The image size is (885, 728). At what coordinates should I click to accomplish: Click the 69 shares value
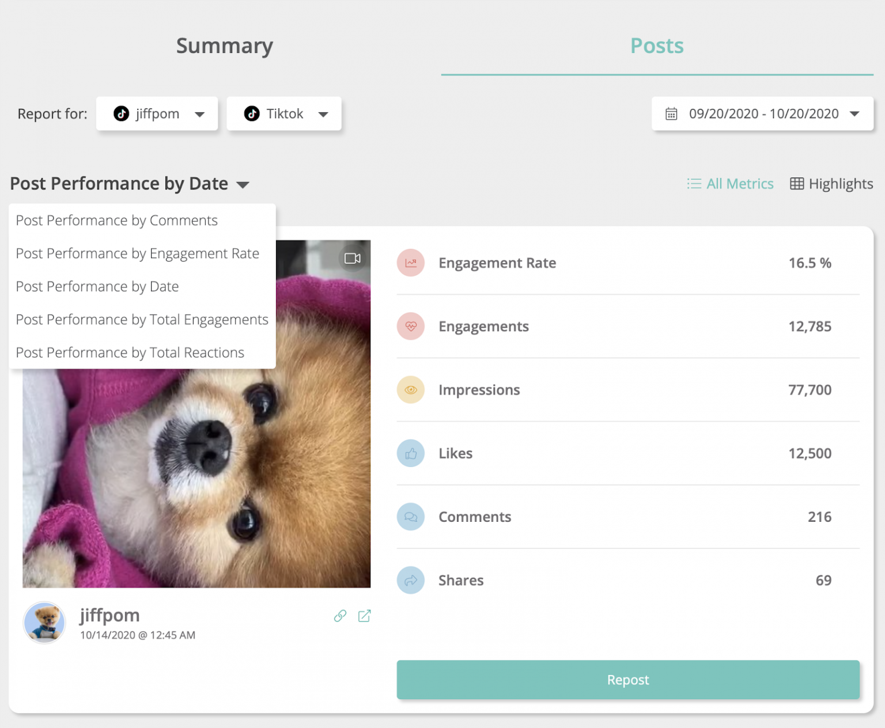[x=823, y=580]
